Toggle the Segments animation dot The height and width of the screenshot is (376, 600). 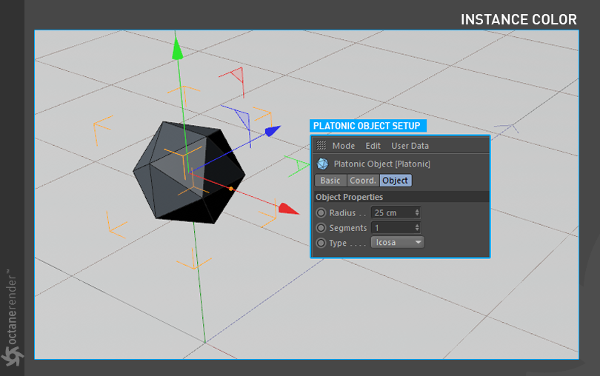pyautogui.click(x=321, y=228)
